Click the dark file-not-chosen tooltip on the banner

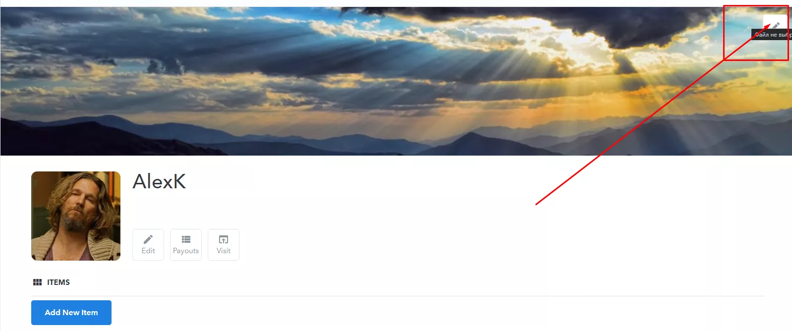tap(772, 35)
